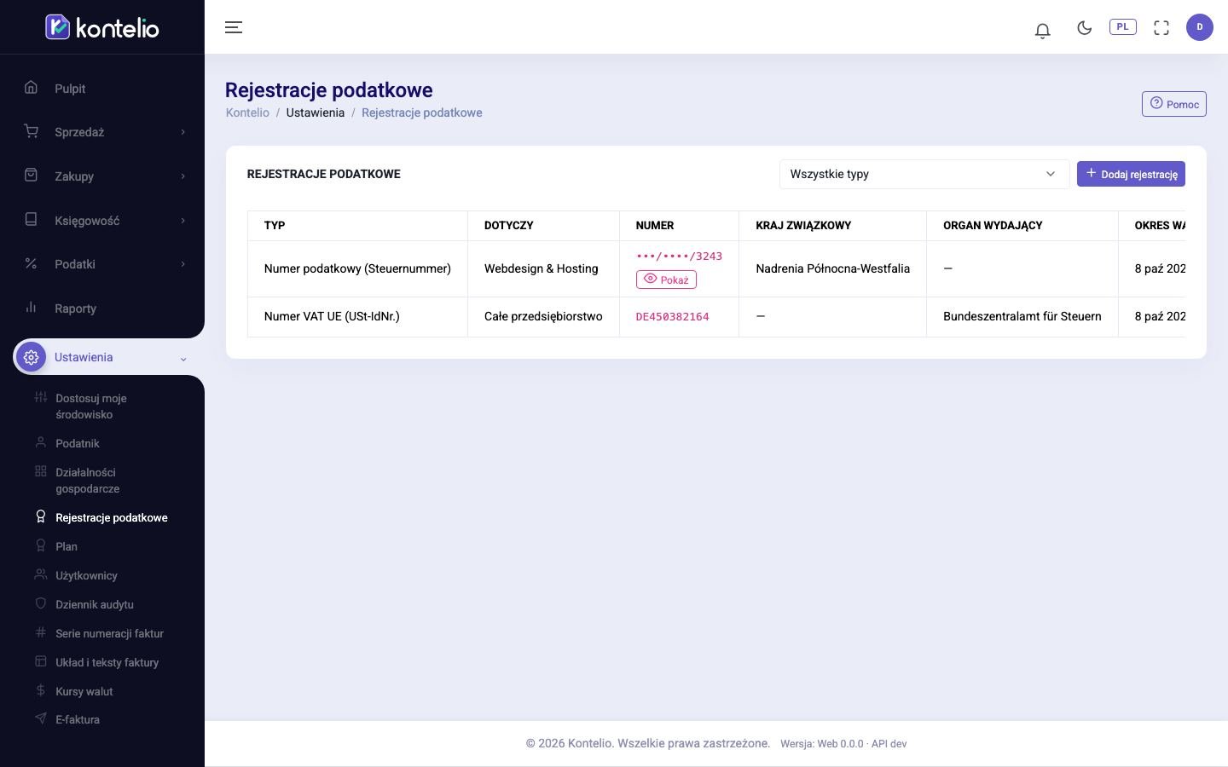Click the Webdesign & Hosting cell
The image size is (1228, 767).
(543, 268)
